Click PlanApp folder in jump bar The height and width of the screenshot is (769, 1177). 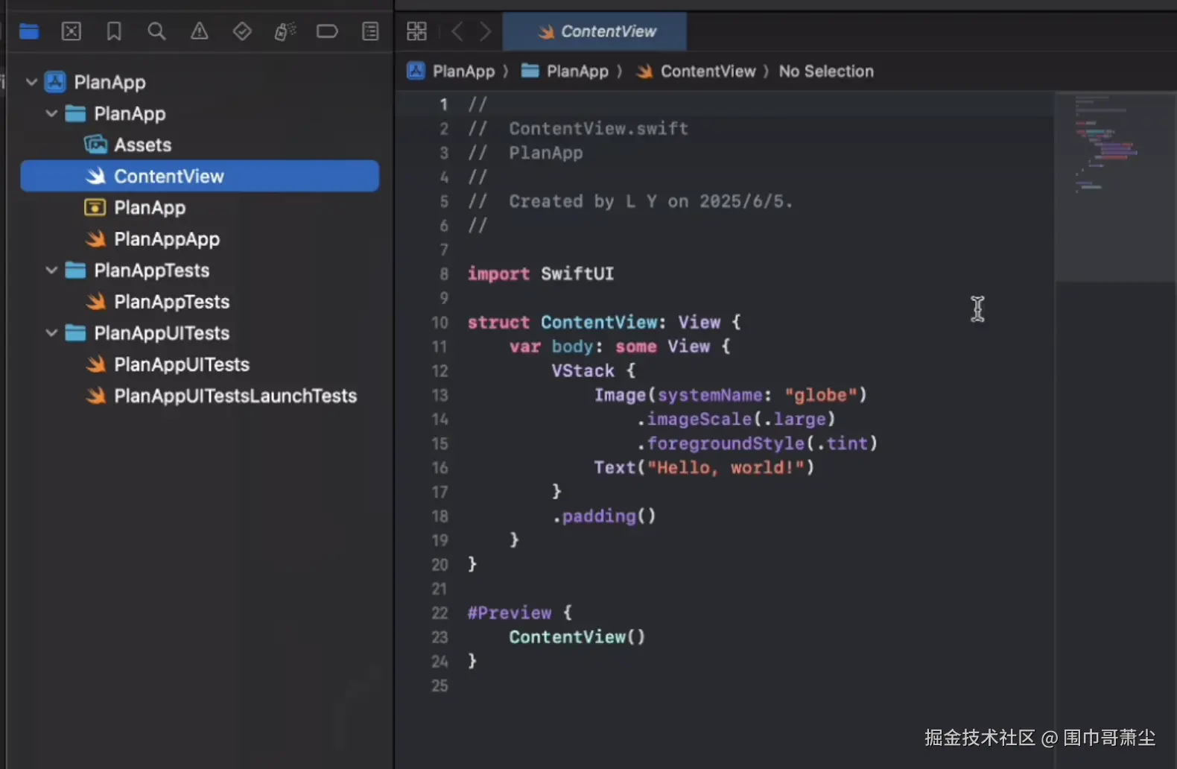coord(565,72)
